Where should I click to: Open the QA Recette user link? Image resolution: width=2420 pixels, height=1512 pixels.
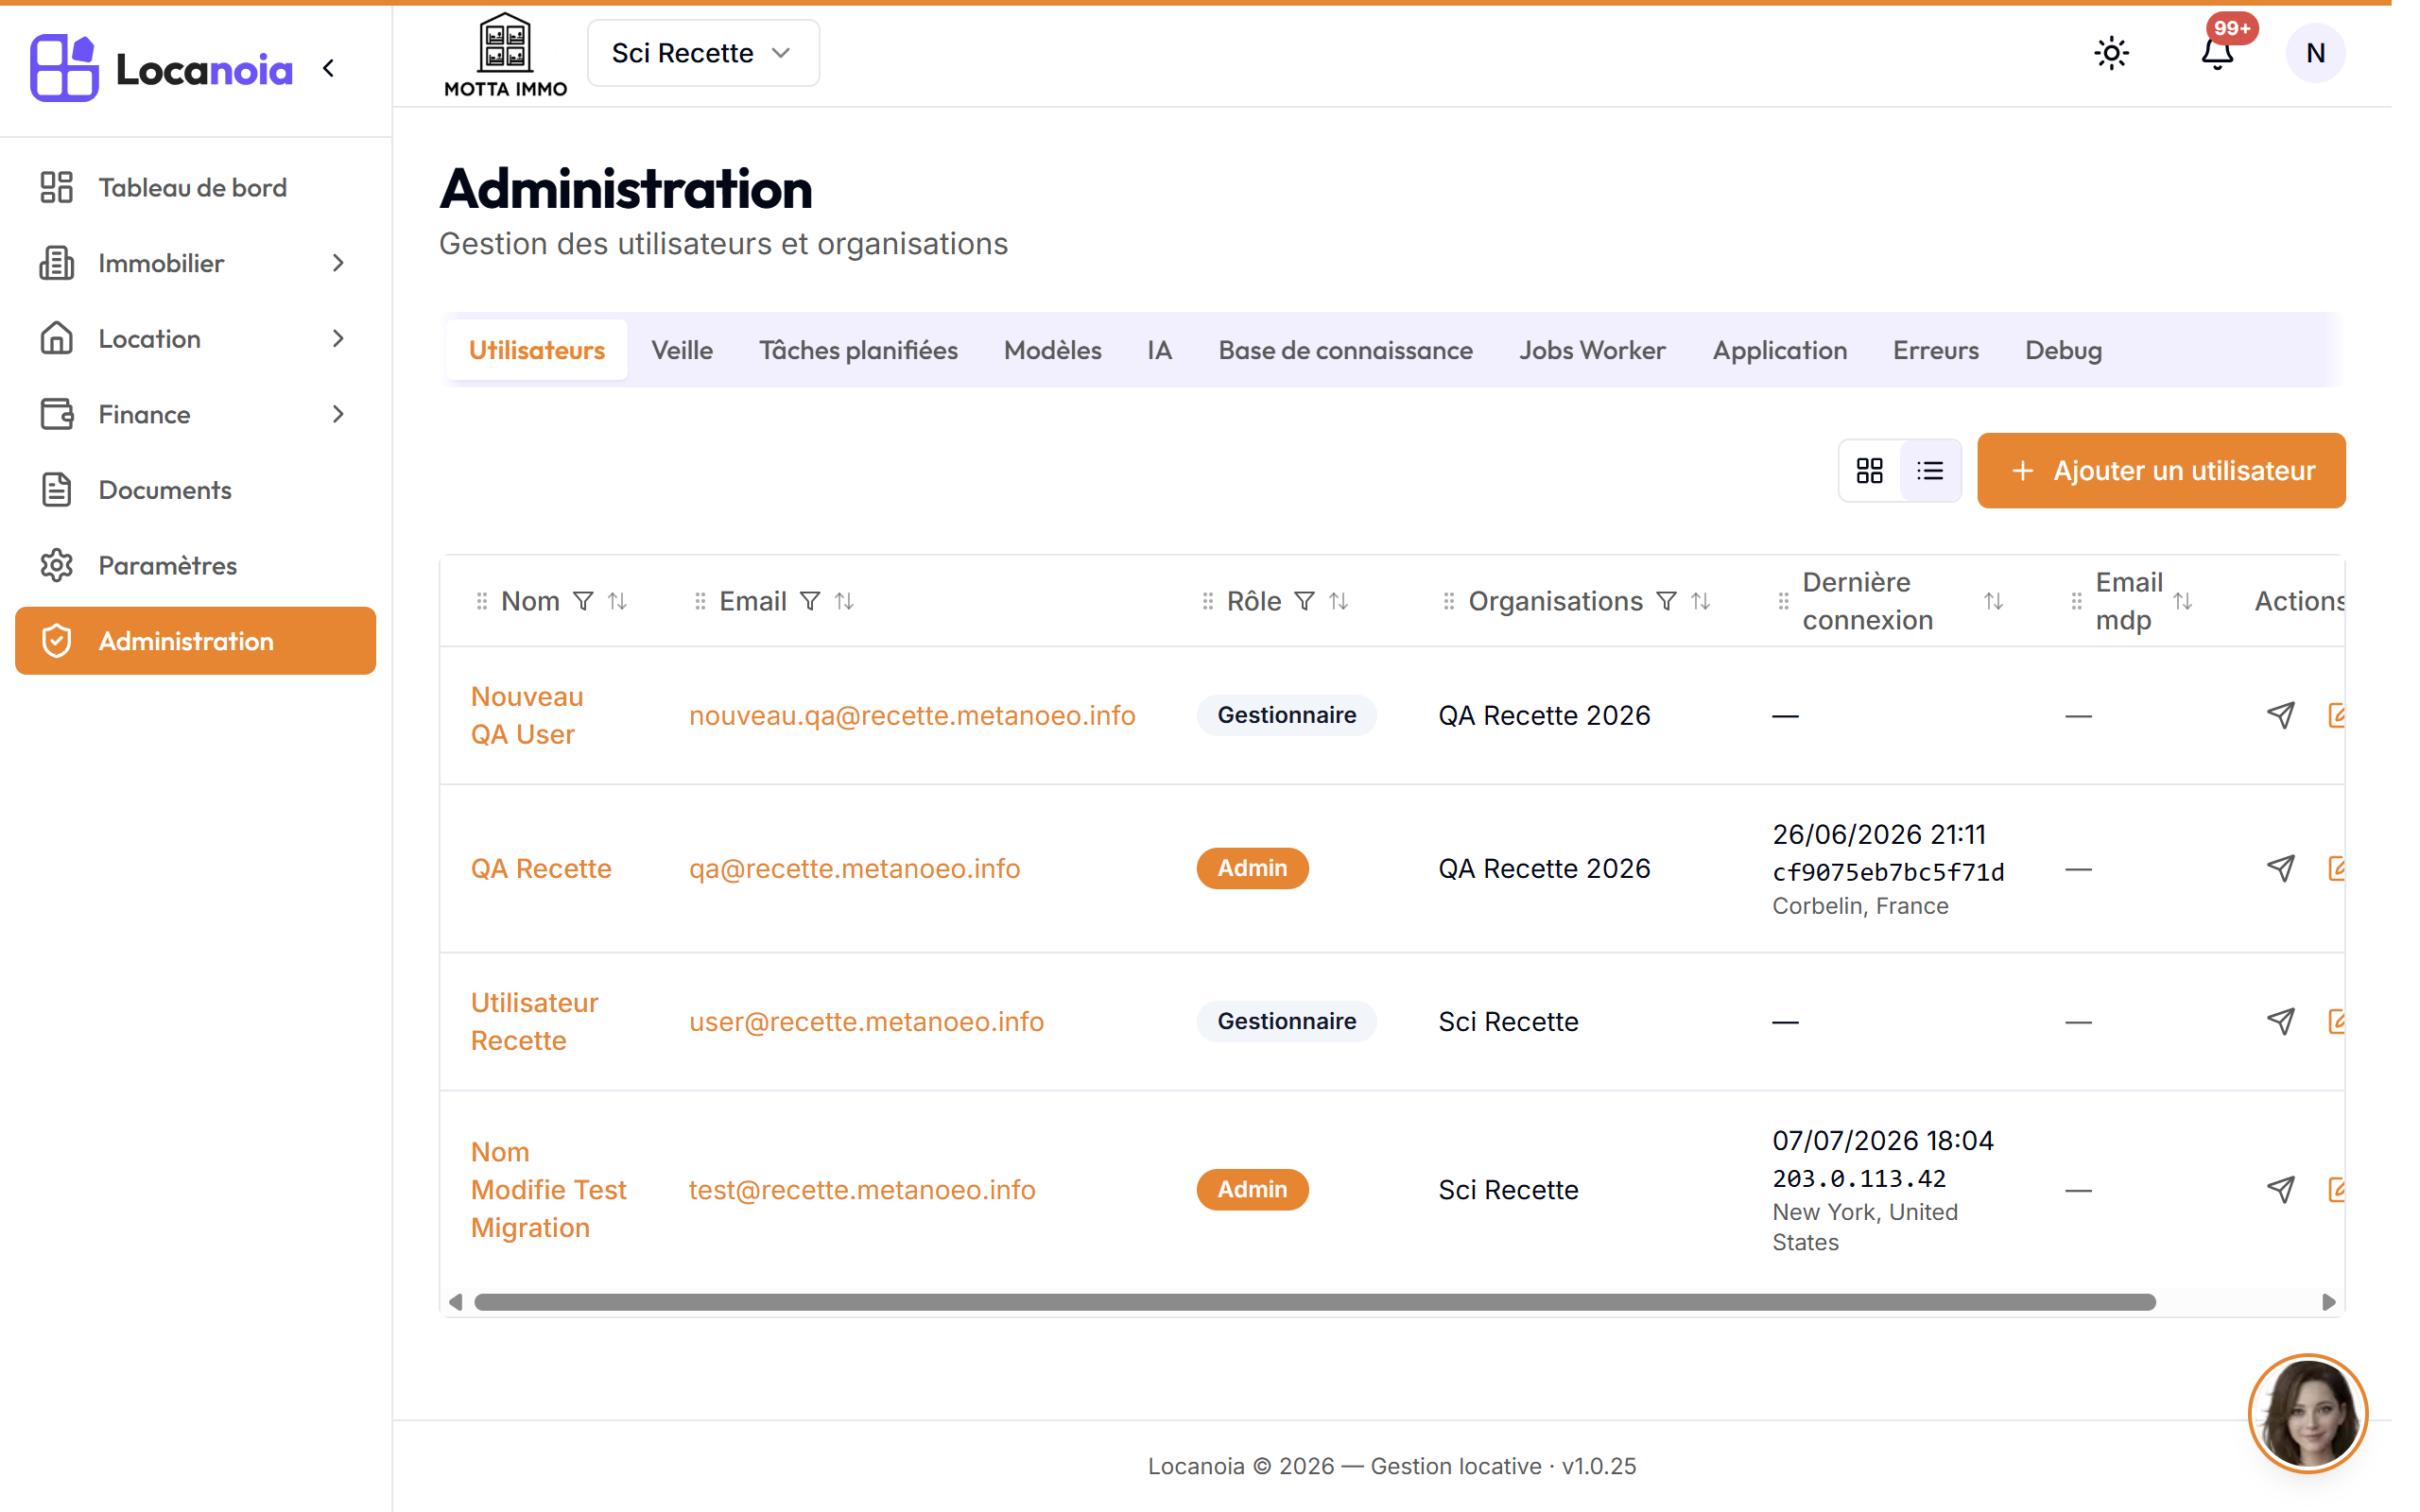pos(541,868)
